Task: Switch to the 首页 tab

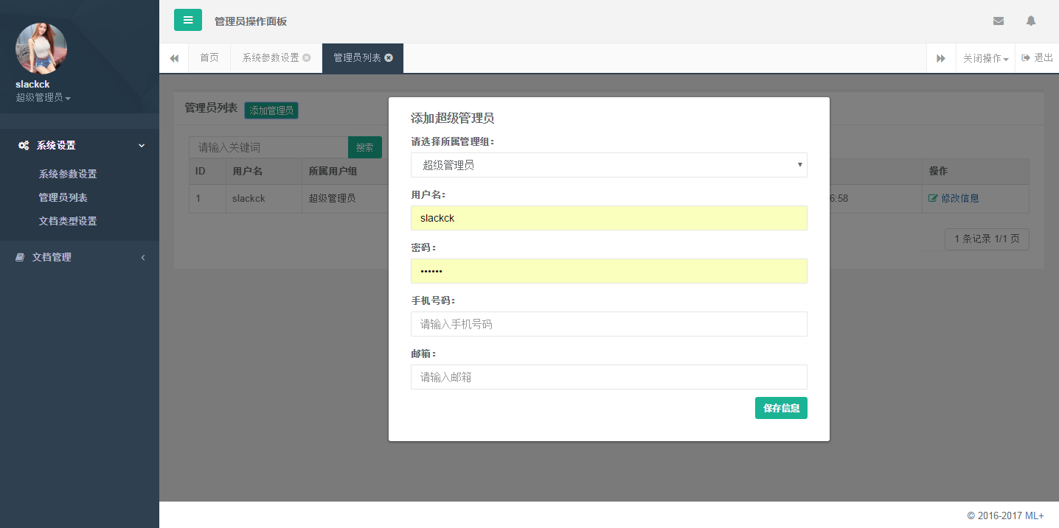Action: [x=209, y=58]
